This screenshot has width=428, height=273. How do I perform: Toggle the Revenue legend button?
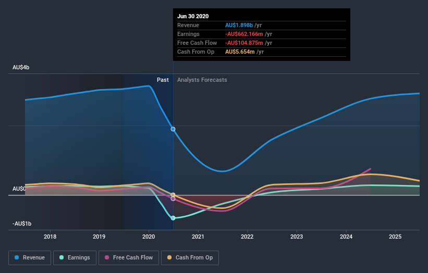pyautogui.click(x=30, y=258)
